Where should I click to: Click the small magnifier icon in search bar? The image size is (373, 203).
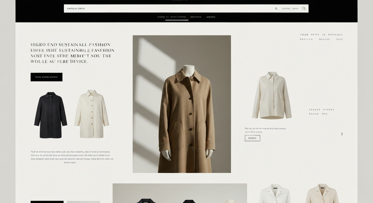276,8
